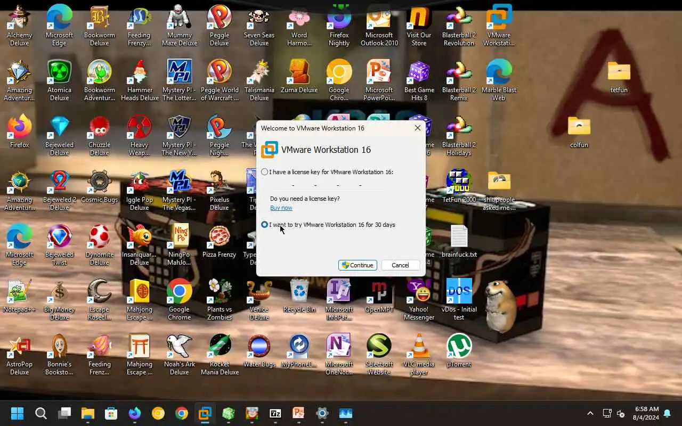The image size is (682, 426).
Task: Open the Hammer Heads Deluxe shortcut
Action: click(139, 80)
